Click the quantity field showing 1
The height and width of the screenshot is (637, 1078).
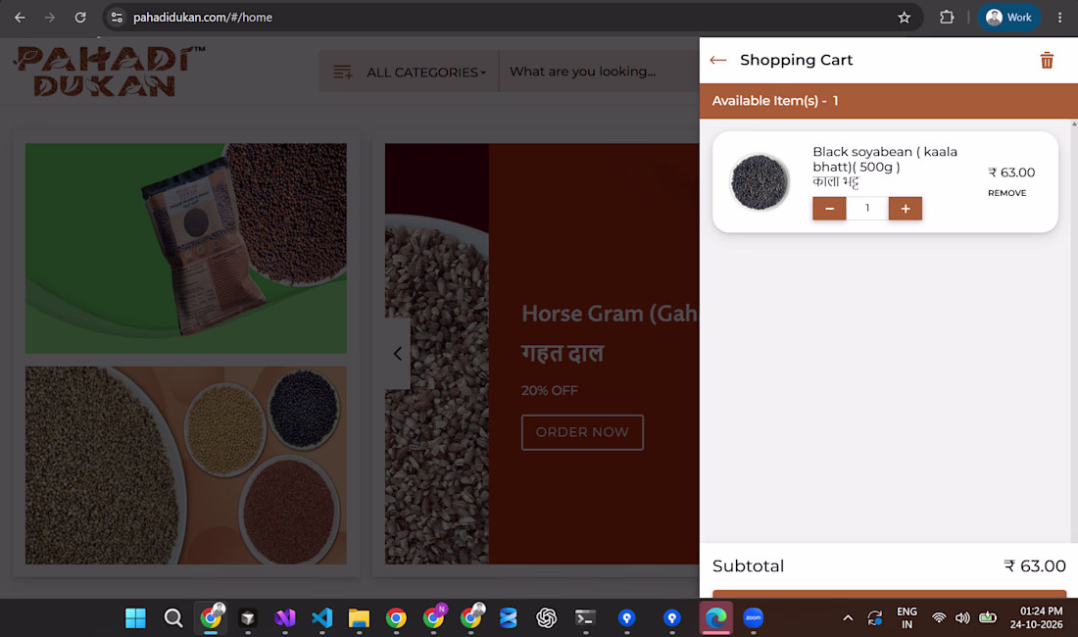click(867, 208)
